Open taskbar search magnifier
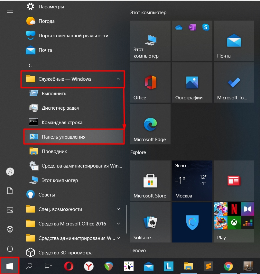Screen dimensions: 260x274 coord(29,266)
